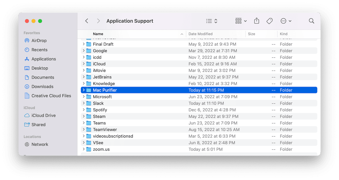Viewport: 339px width, 180px height.
Task: Click the Teams folder icon
Action: [89, 123]
